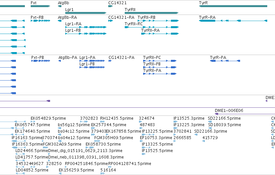Select protein Lgr1-PB
The height and width of the screenshot is (175, 275).
[87, 64]
